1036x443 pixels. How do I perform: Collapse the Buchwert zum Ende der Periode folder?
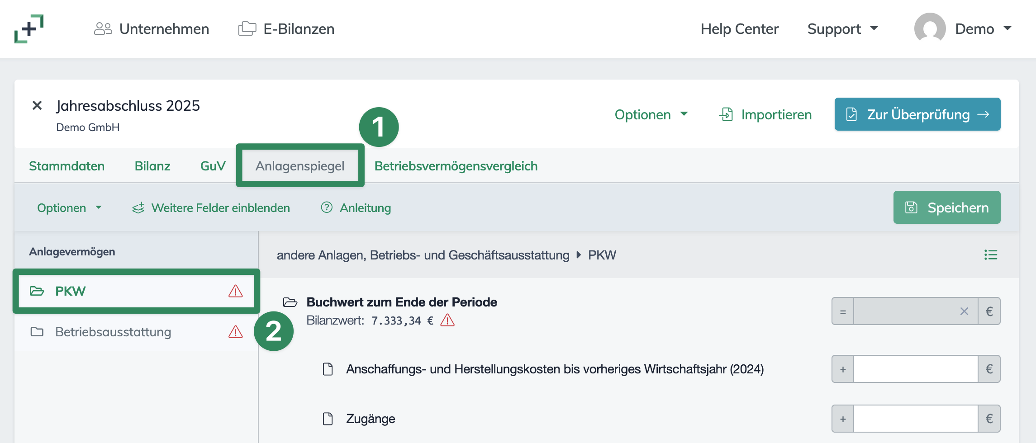290,302
